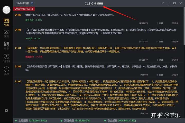Click the 24小时电报 title

23,3
